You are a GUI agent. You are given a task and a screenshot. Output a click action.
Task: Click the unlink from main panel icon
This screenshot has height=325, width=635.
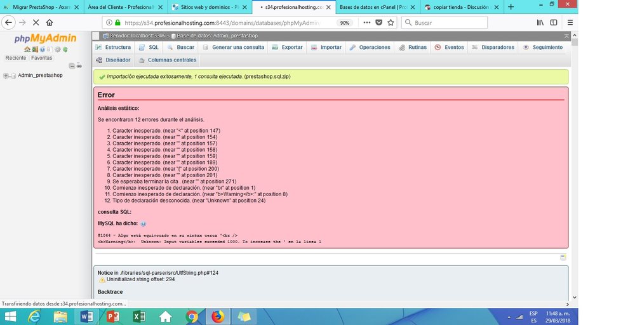click(x=79, y=66)
